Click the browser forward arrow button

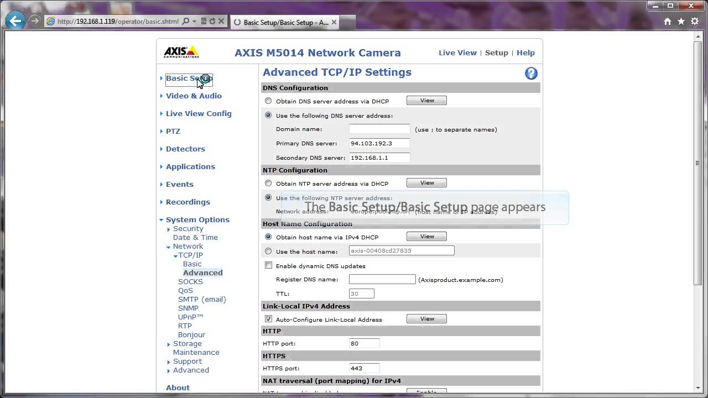click(x=34, y=22)
